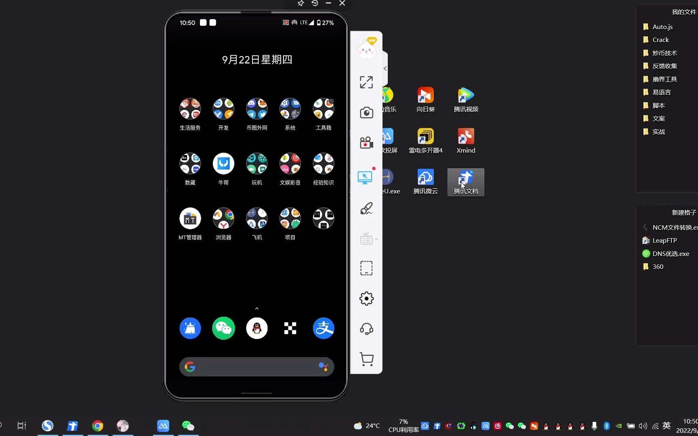Pin the mirroring window on top
The height and width of the screenshot is (436, 698).
pos(301,3)
